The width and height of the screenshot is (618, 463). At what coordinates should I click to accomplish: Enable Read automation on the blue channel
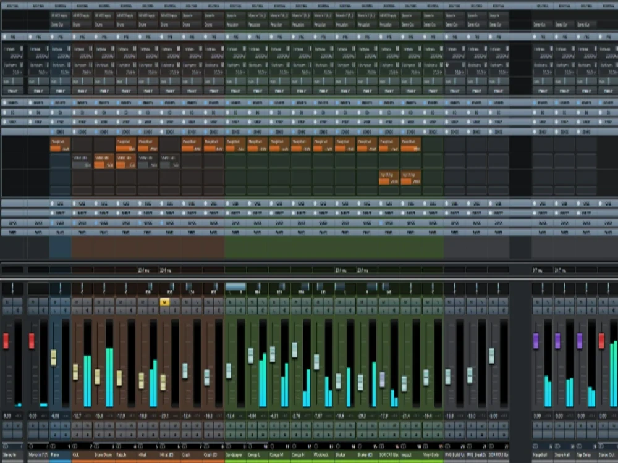[x=55, y=426]
